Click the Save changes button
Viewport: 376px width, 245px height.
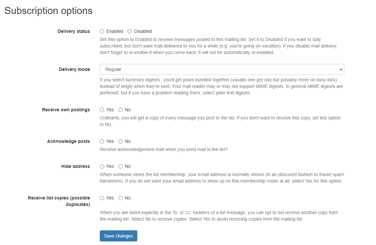(x=118, y=236)
